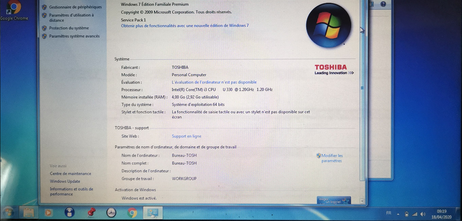Click the model value Personal Computer
This screenshot has width=462, height=221.
[x=189, y=75]
